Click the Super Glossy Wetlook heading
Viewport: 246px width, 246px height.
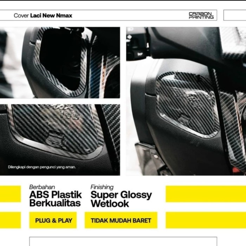click(x=121, y=199)
